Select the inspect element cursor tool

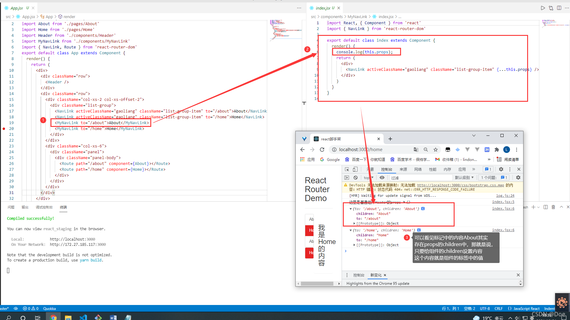point(347,169)
